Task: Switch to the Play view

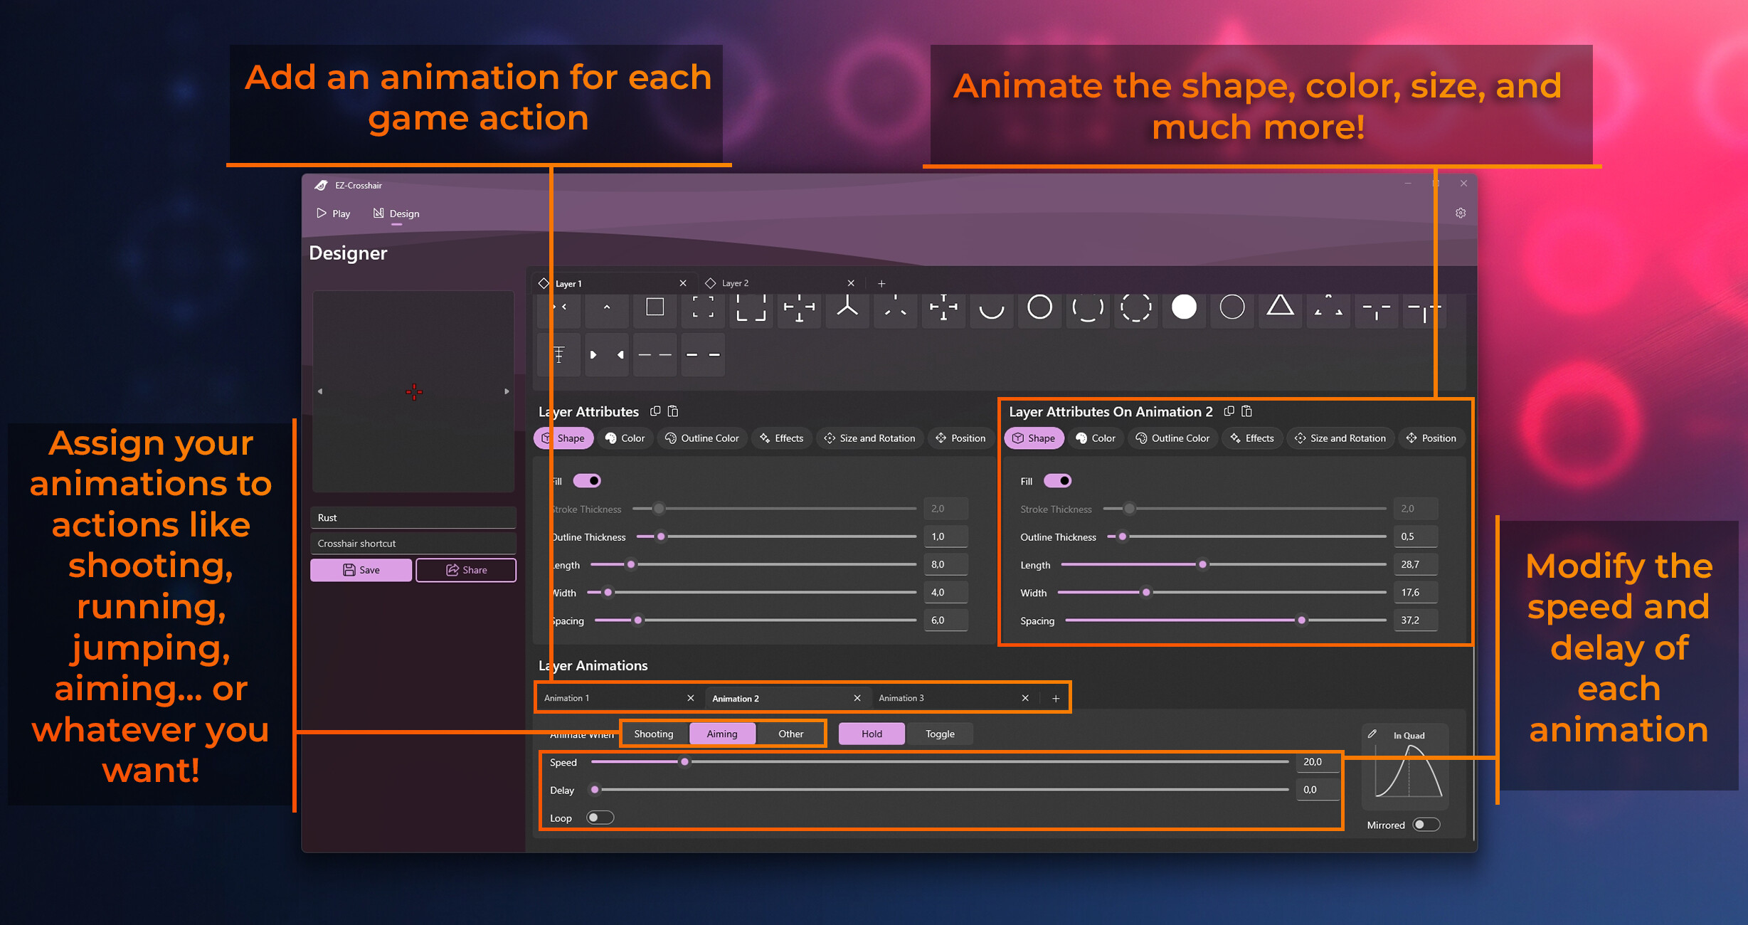Action: 333,213
